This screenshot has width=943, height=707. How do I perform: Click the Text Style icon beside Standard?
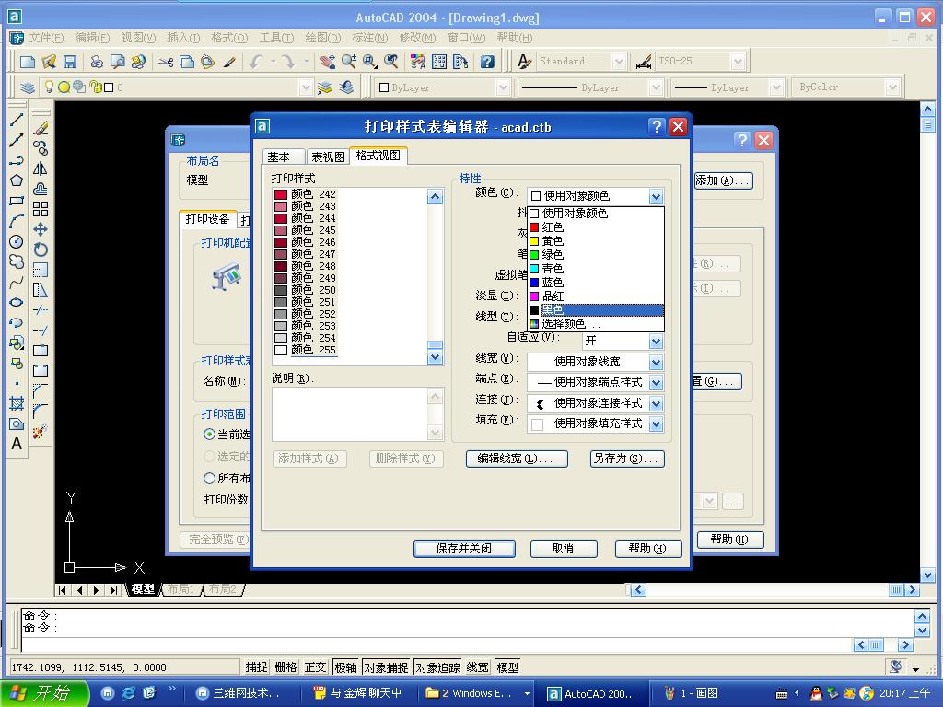(524, 62)
